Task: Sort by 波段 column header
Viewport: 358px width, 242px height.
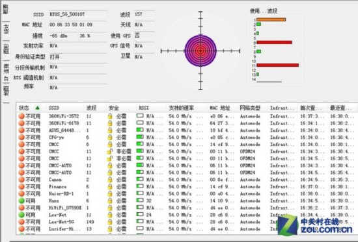Action: 91,108
